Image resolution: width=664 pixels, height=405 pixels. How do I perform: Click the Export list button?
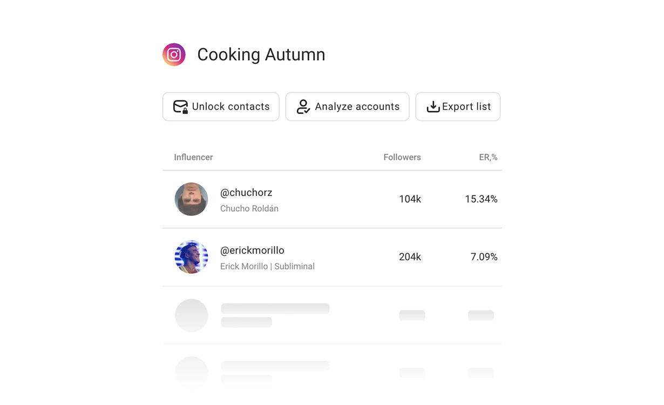458,106
